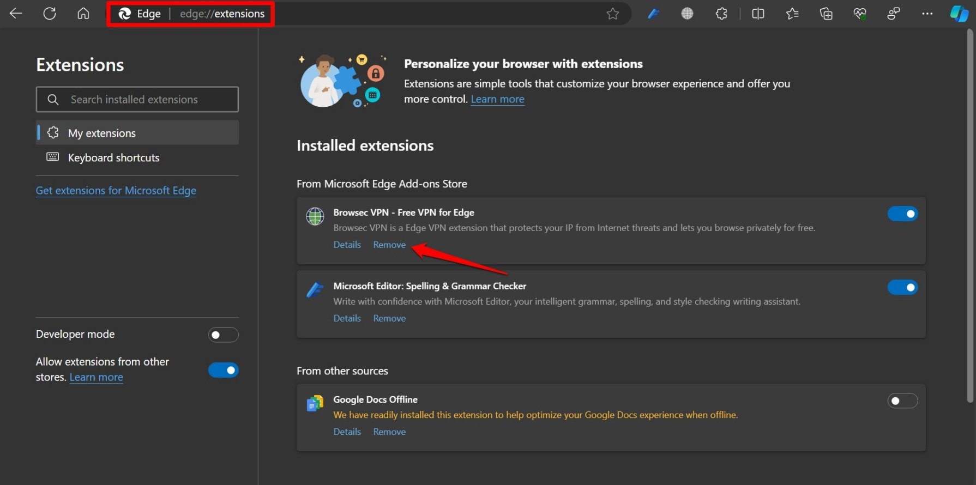The width and height of the screenshot is (976, 485).
Task: Click the Microsoft Editor extension icon
Action: [315, 290]
